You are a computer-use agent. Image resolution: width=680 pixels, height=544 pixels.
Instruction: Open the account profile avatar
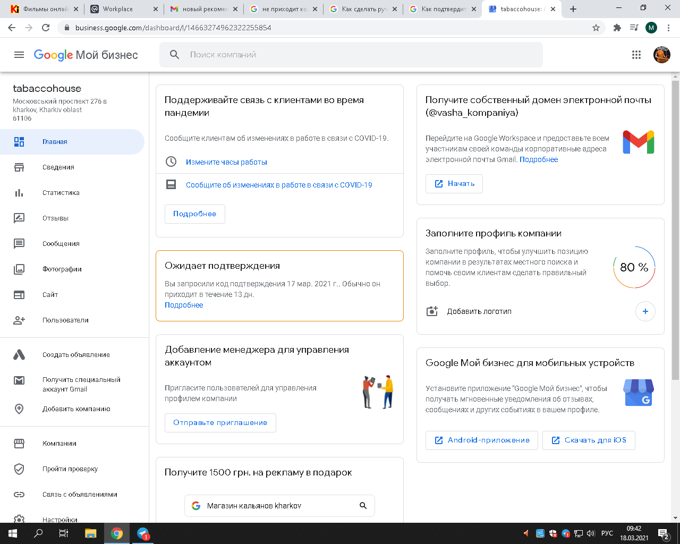tap(662, 55)
